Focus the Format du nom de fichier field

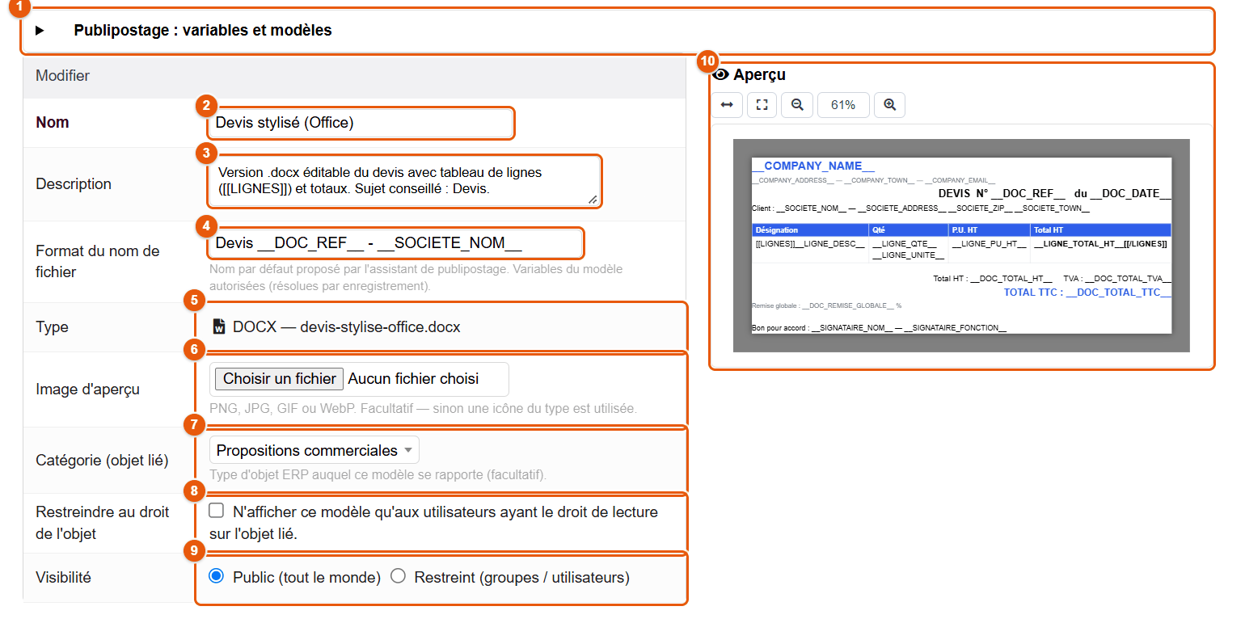tap(395, 243)
